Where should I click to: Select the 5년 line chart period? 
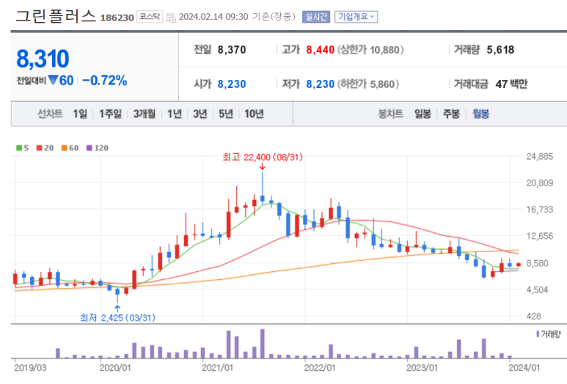point(226,114)
